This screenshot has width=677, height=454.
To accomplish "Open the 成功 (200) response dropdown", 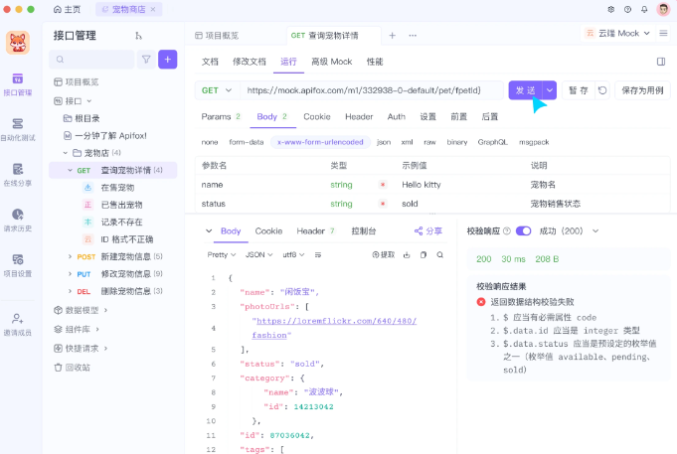I will pyautogui.click(x=569, y=230).
